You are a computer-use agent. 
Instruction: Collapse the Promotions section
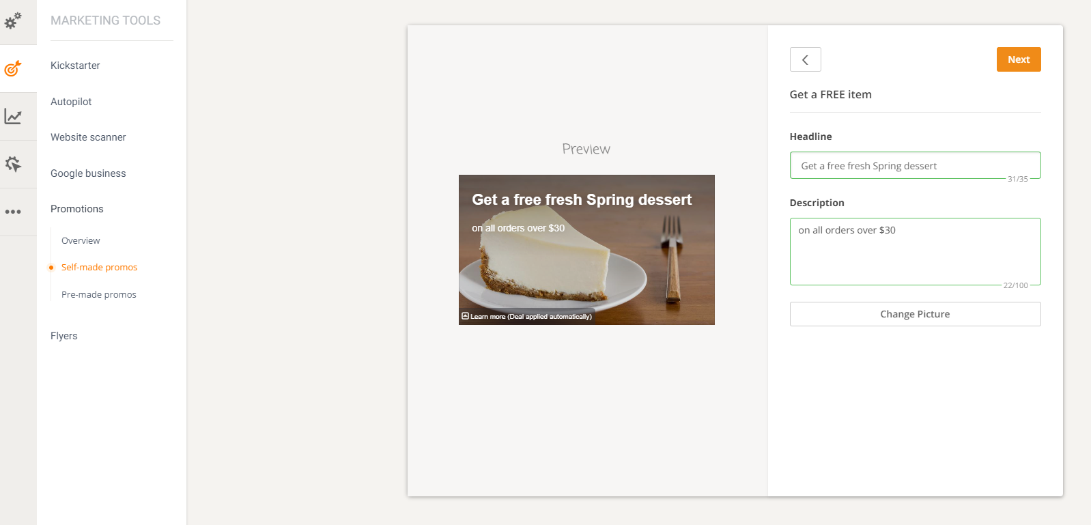coord(77,209)
